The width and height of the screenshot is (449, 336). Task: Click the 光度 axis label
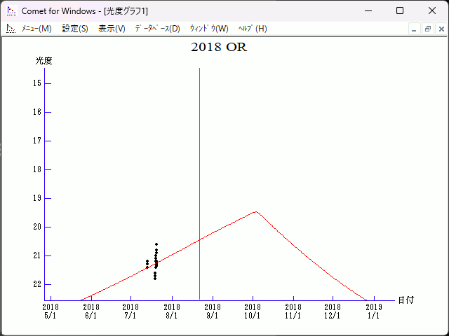(44, 61)
